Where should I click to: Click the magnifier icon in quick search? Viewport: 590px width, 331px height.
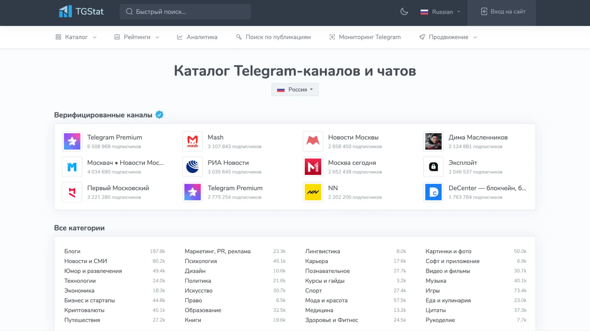(129, 12)
